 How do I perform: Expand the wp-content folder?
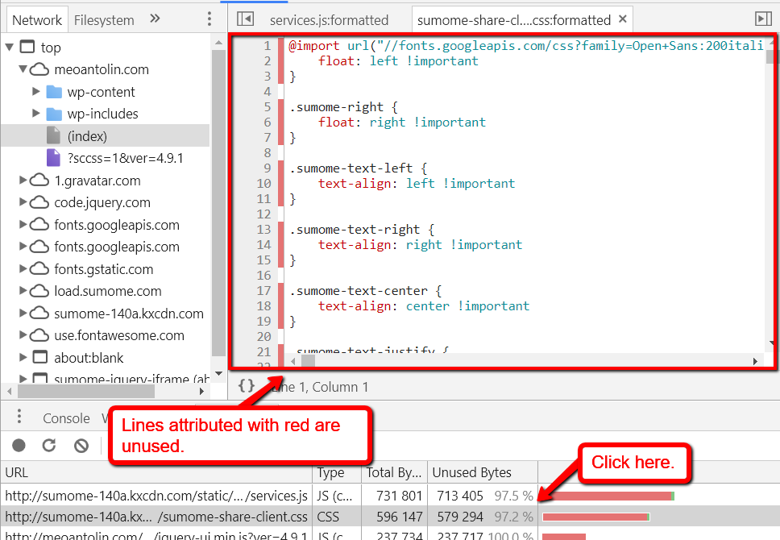36,92
